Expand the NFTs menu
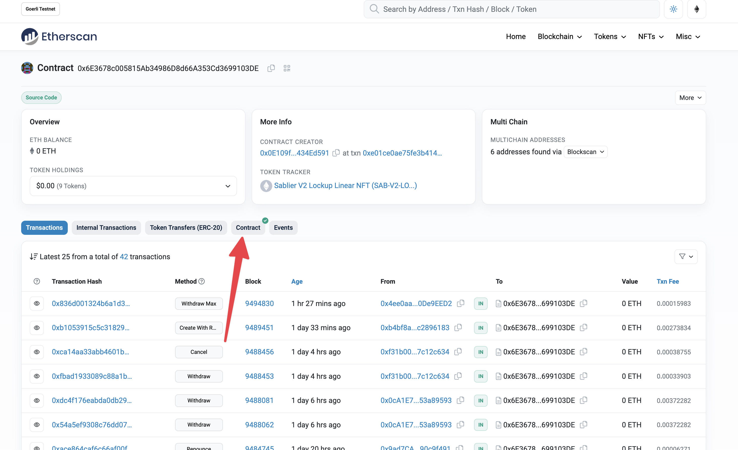 651,36
